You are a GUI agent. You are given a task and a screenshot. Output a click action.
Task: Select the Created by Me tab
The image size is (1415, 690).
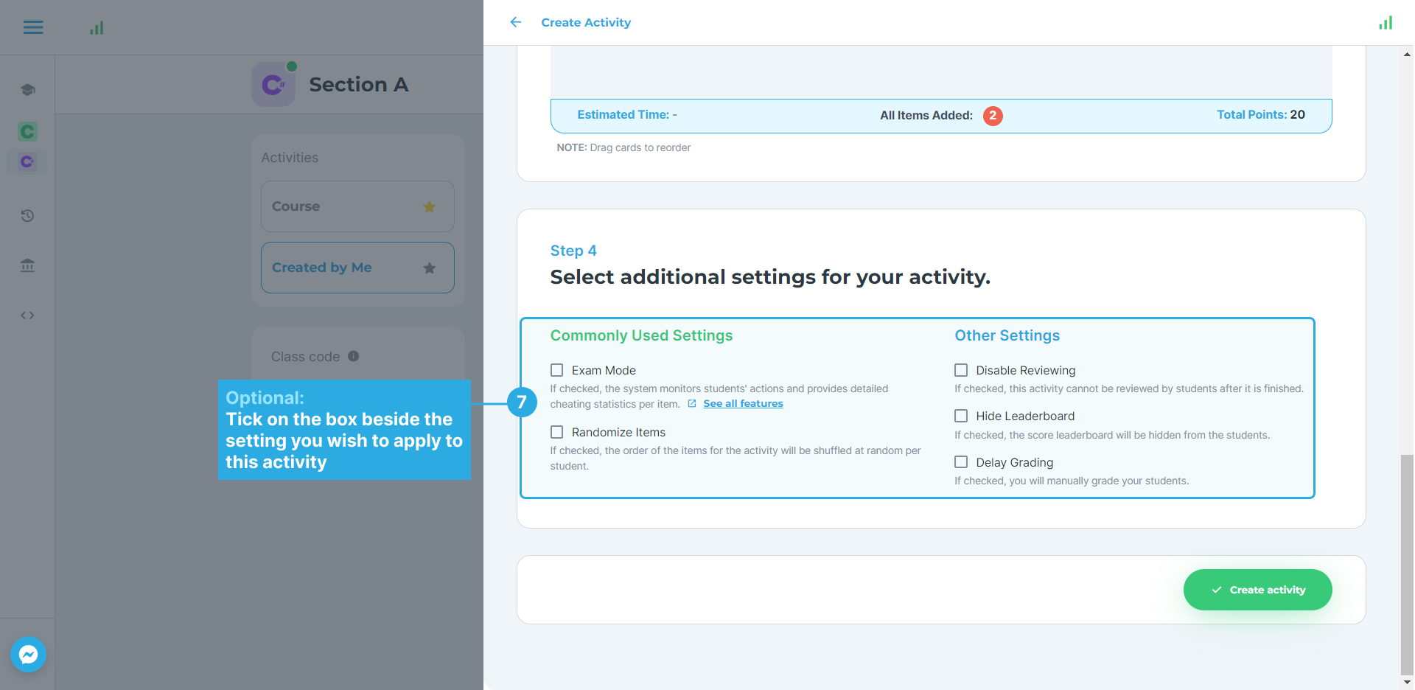tap(357, 268)
